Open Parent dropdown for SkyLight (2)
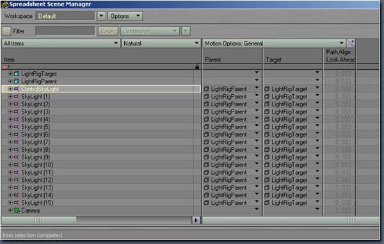This screenshot has width=384, height=244. [x=257, y=103]
